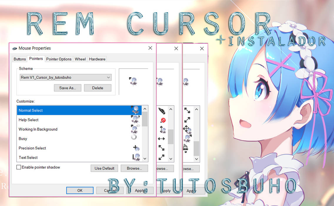This screenshot has width=334, height=206.
Task: Click the Move four-arrow cursor in rightmost window
Action: click(x=187, y=129)
